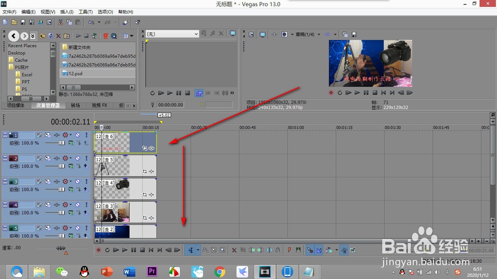Mute track 4
497x279 pixels.
pos(78,205)
